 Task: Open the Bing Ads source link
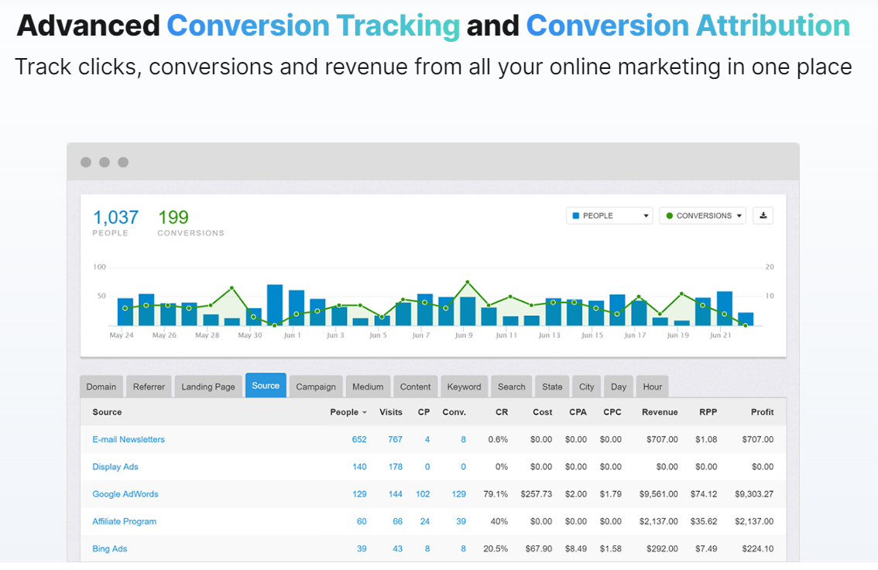coord(110,549)
